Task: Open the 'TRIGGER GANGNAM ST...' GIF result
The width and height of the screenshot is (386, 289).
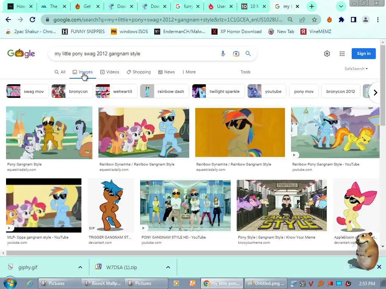Action: tap(111, 205)
